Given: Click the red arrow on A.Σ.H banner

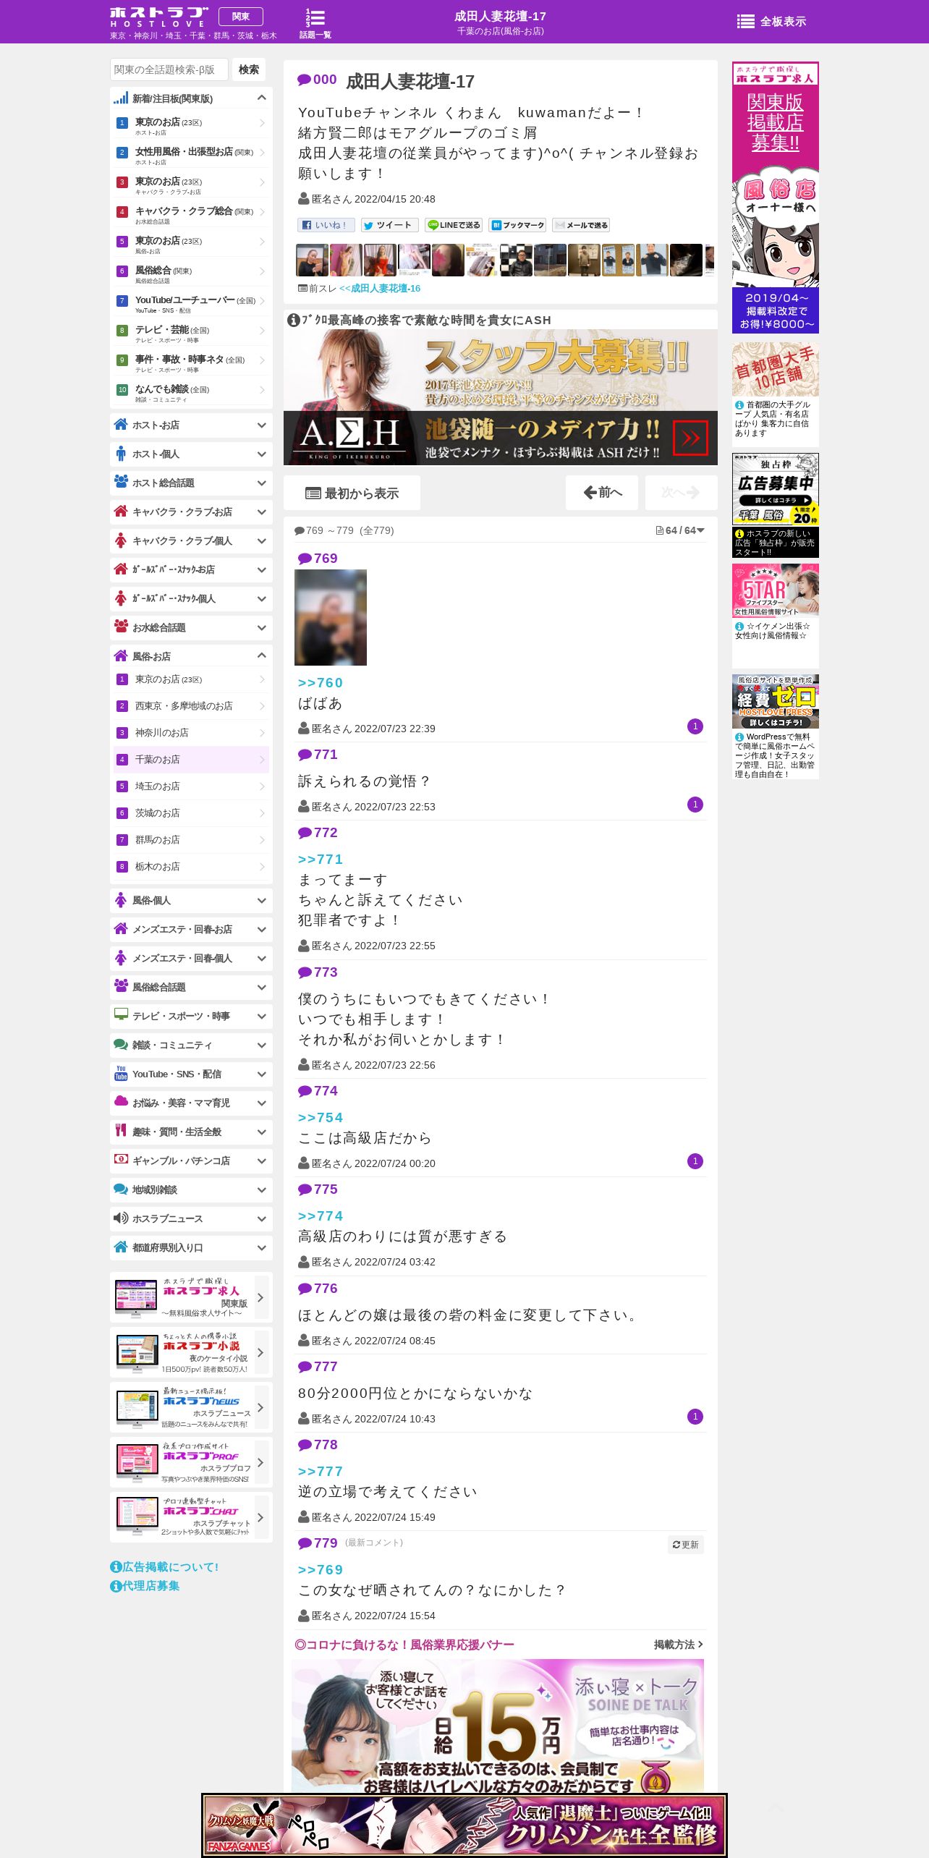Looking at the screenshot, I should coord(690,438).
